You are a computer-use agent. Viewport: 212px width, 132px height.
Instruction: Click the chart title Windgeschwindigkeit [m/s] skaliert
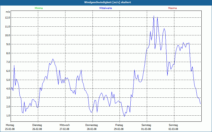(108, 2)
